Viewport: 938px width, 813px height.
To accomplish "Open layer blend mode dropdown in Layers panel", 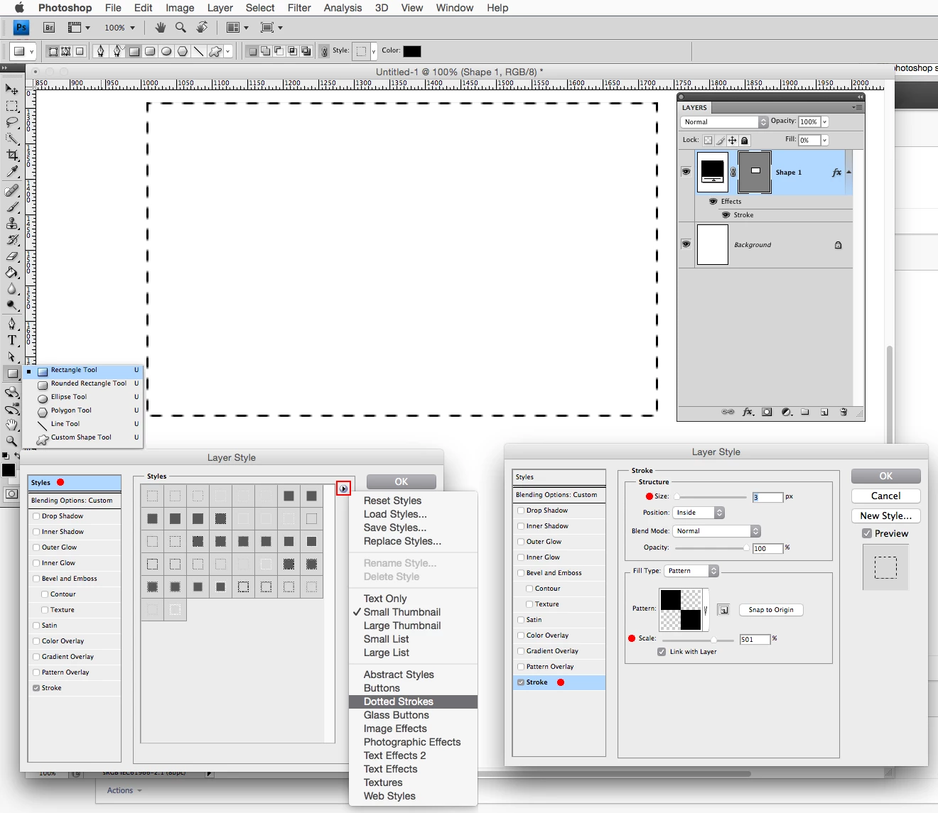I will click(724, 122).
